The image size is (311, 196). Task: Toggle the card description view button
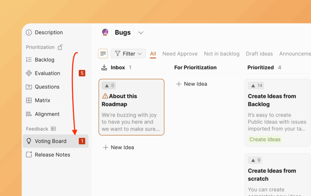pos(103,54)
